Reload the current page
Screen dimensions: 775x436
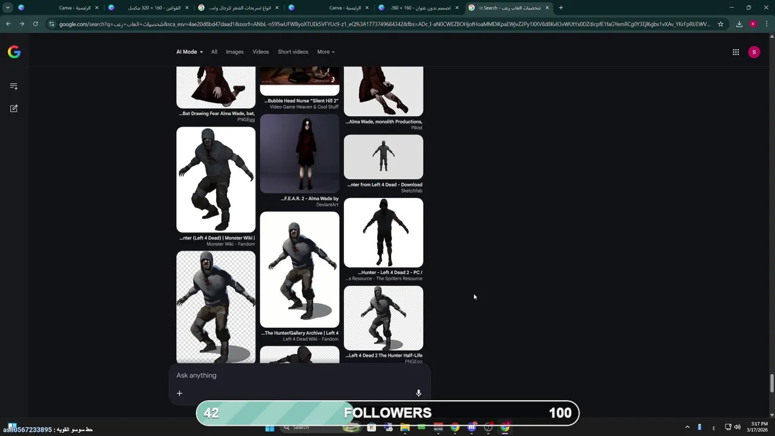click(36, 24)
